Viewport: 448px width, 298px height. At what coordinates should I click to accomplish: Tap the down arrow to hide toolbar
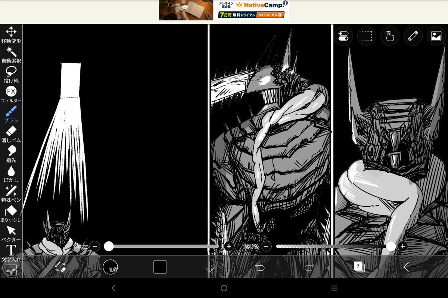(x=210, y=267)
